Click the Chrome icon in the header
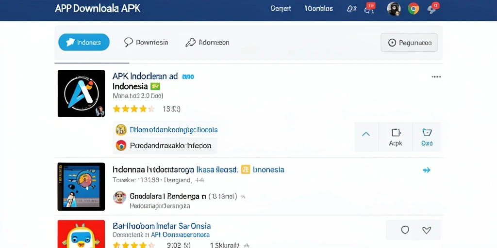 tap(414, 9)
